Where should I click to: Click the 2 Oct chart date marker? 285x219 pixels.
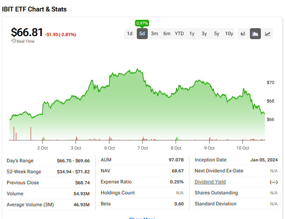point(43,148)
